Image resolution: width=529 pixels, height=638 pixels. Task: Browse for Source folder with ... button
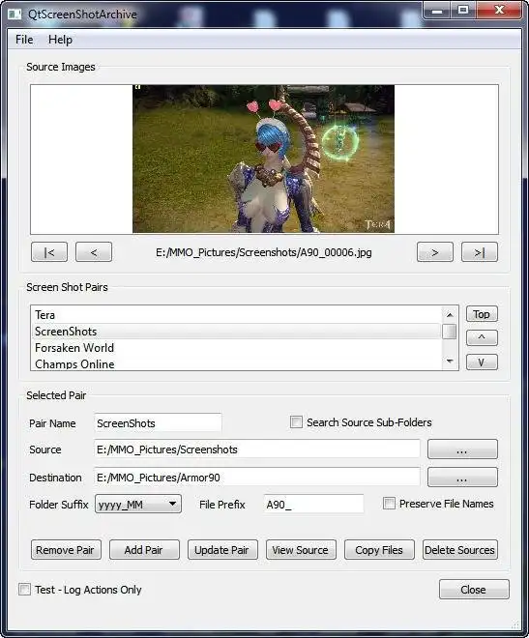(462, 449)
